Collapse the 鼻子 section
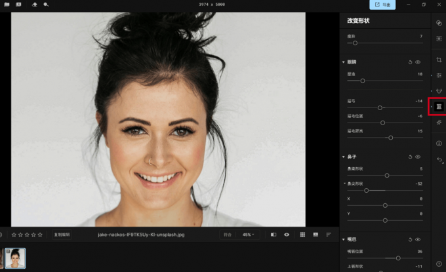This screenshot has width=446, height=272. (x=343, y=157)
